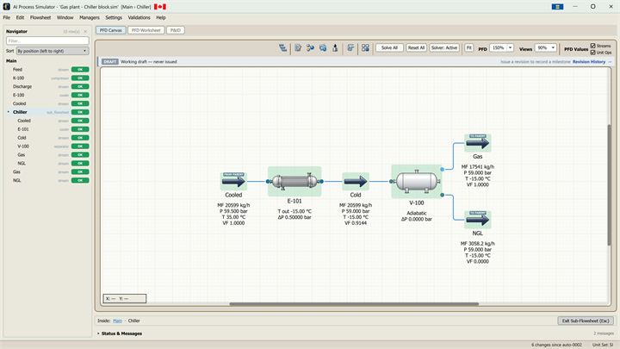Viewport: 620px width, 349px height.
Task: Click the connected nodes toolbar icon
Action: point(310,48)
